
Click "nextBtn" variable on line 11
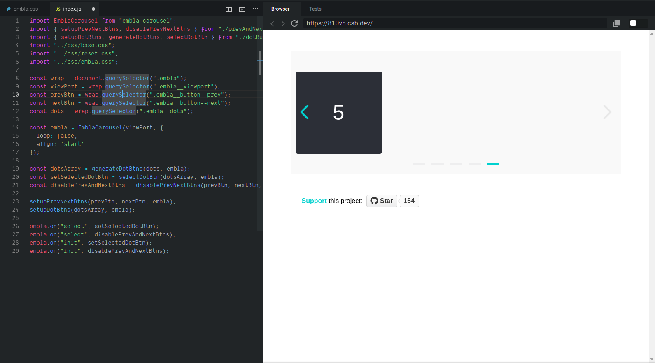point(62,103)
